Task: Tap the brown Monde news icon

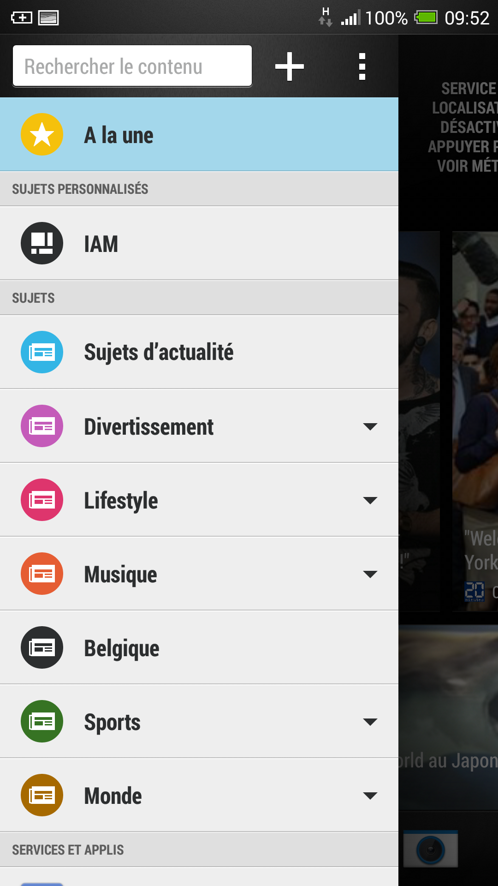Action: pos(42,795)
